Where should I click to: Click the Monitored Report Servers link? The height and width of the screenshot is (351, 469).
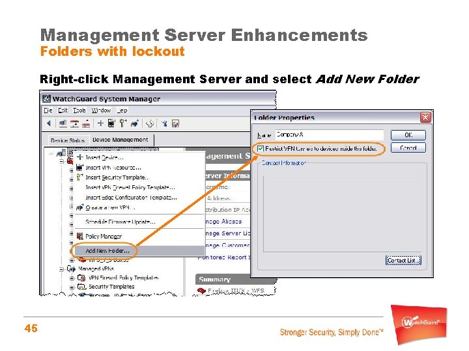click(x=224, y=257)
